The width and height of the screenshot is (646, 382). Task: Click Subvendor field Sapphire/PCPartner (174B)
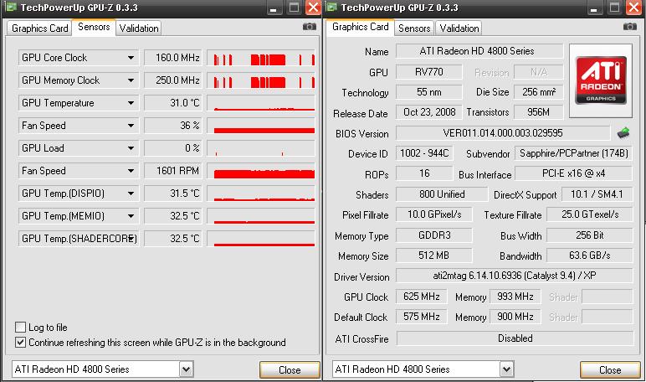pos(573,153)
